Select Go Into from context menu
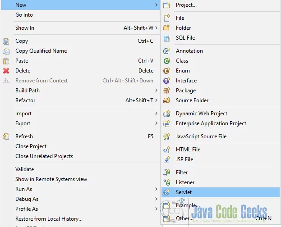281x227 pixels. pyautogui.click(x=80, y=15)
